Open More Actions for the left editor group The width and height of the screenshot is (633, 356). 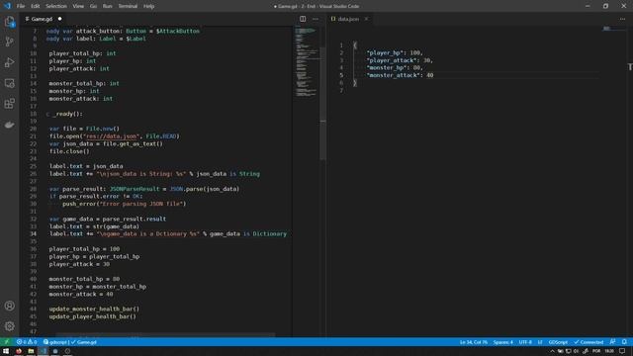coord(316,19)
